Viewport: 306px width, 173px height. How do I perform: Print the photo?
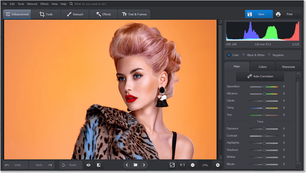287,14
